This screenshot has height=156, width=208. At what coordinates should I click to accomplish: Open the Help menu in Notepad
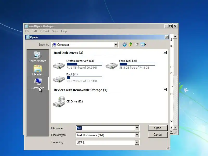64,31
